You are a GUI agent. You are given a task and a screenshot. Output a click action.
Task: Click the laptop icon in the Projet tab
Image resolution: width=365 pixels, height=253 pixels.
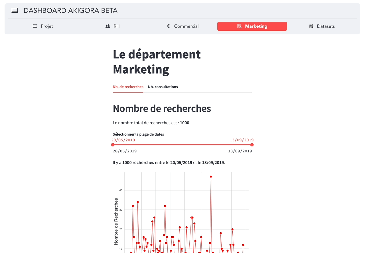pyautogui.click(x=35, y=26)
